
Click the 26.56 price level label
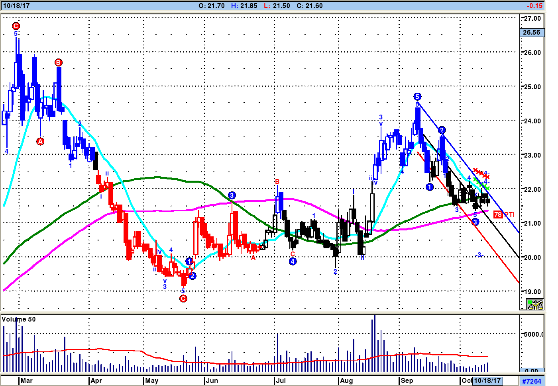(532, 33)
